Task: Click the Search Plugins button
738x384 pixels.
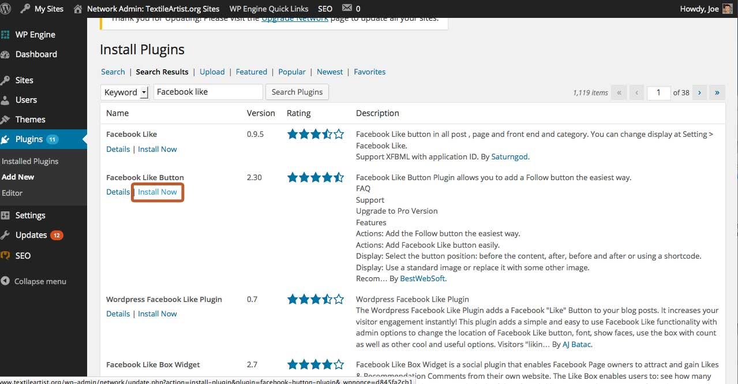Action: point(297,92)
